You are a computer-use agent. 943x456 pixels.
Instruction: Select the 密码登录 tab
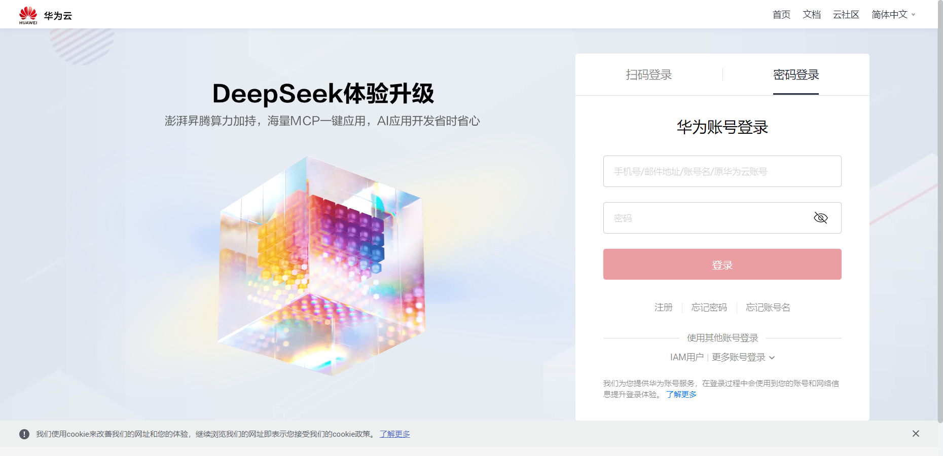tap(795, 75)
